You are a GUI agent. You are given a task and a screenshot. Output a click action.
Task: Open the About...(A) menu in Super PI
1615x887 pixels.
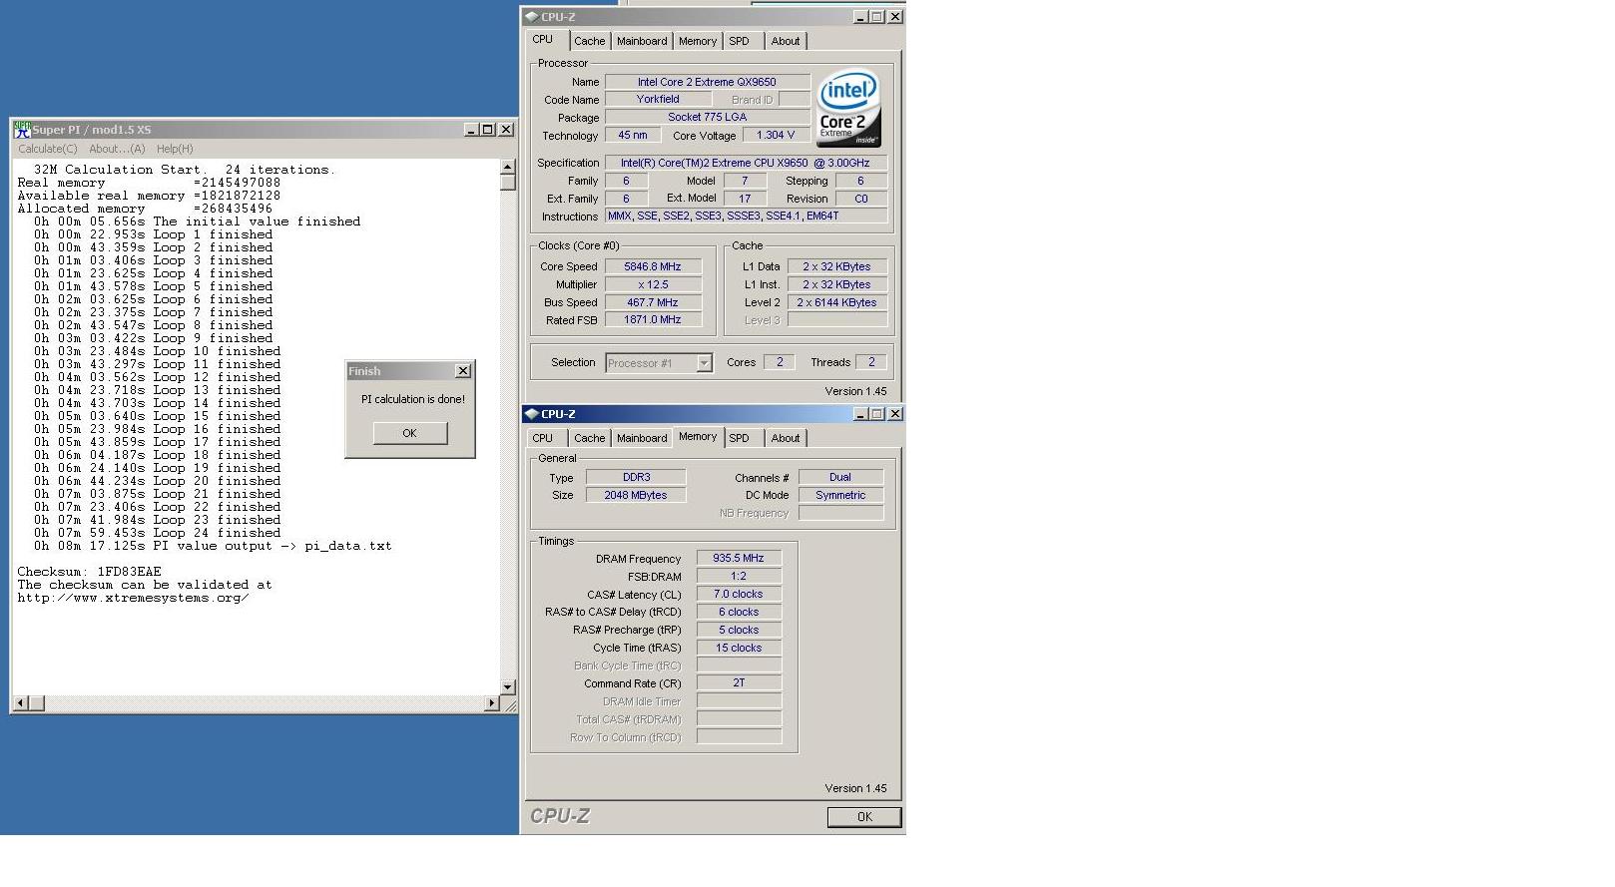click(117, 149)
